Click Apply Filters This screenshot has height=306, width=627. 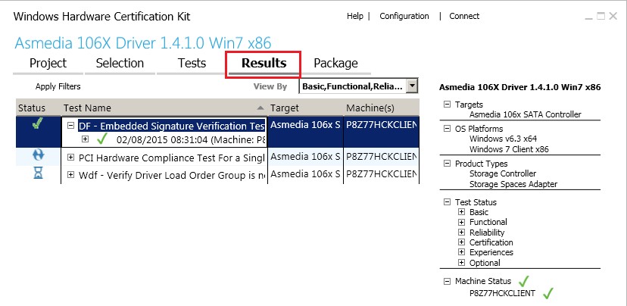pyautogui.click(x=58, y=86)
